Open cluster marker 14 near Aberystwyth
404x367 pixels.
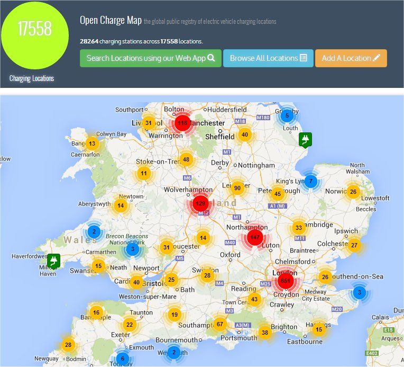point(121,205)
